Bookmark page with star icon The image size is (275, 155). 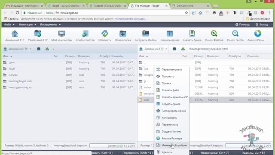coord(186,12)
